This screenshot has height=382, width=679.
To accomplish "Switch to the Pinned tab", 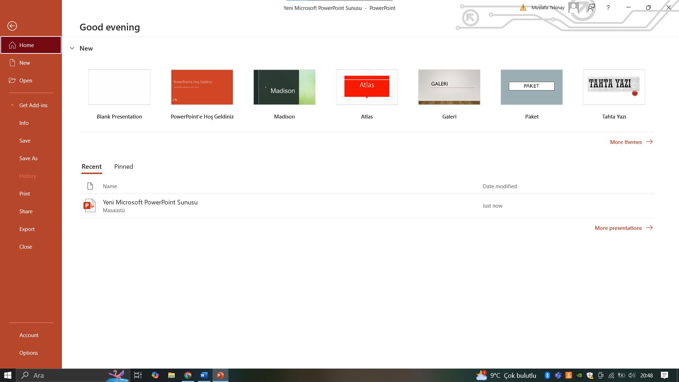I will coord(123,167).
